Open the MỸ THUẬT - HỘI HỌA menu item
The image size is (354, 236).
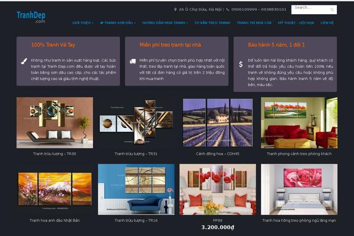[296, 22]
